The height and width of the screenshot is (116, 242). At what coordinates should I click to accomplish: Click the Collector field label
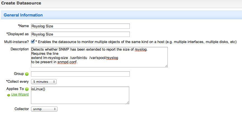click(21, 109)
